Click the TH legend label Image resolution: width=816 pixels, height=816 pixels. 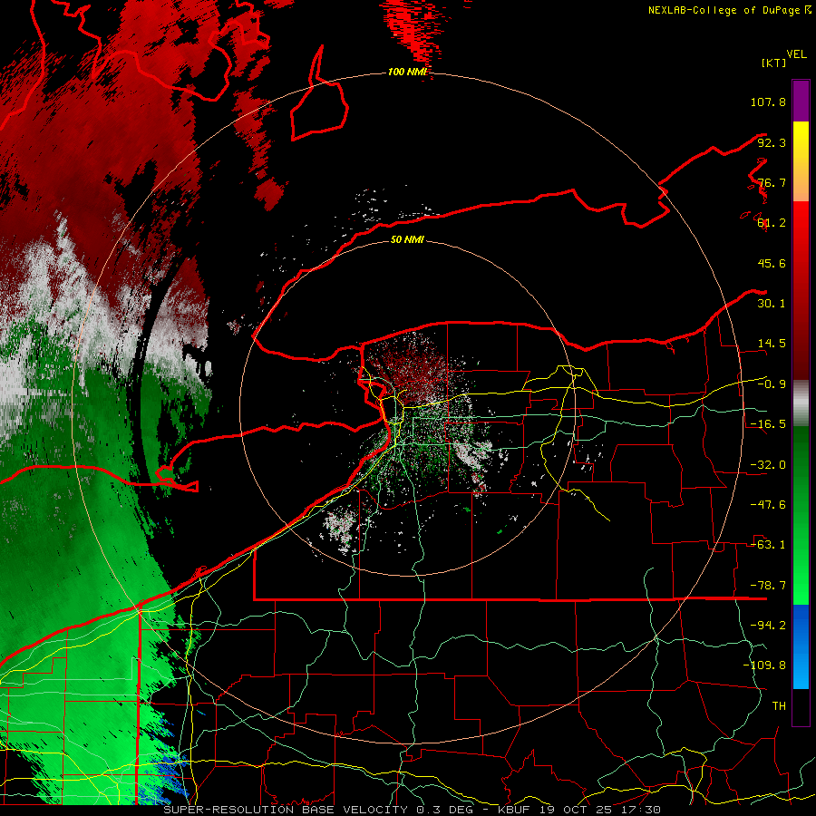(x=779, y=706)
